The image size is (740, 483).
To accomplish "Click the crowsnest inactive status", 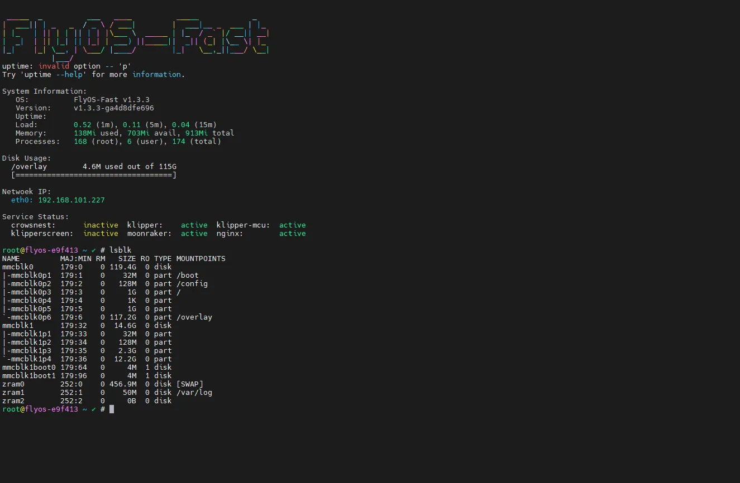I will (101, 225).
